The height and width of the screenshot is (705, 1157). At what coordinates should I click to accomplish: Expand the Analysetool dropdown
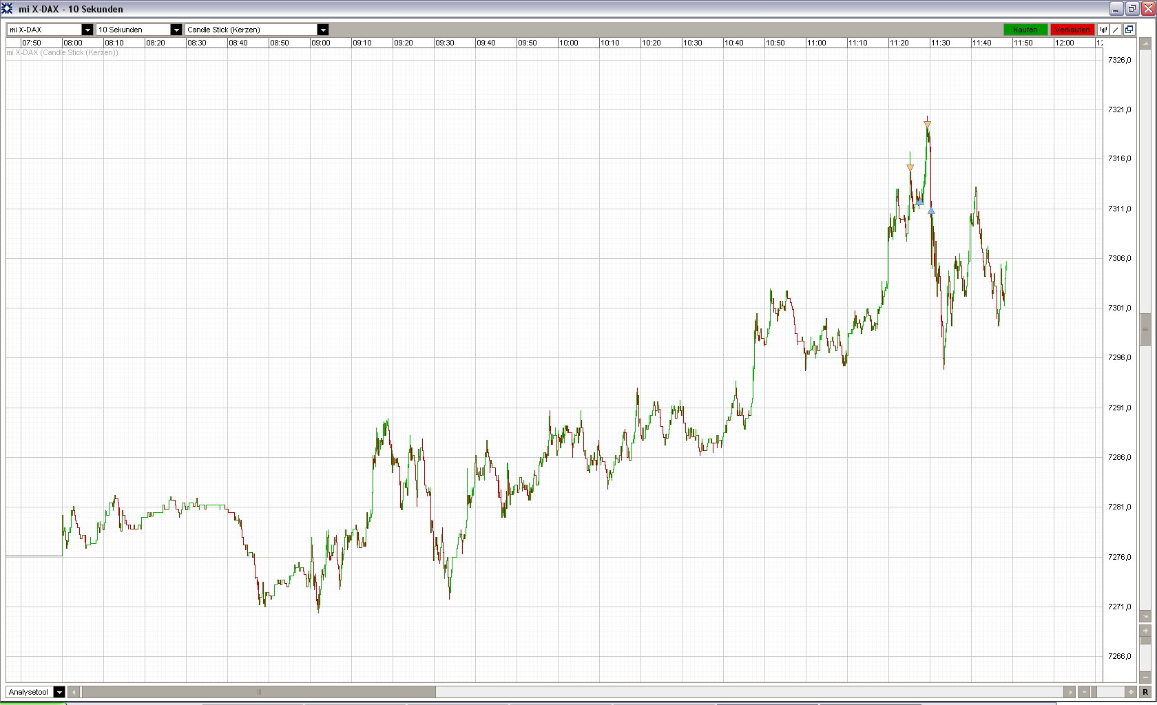click(59, 692)
